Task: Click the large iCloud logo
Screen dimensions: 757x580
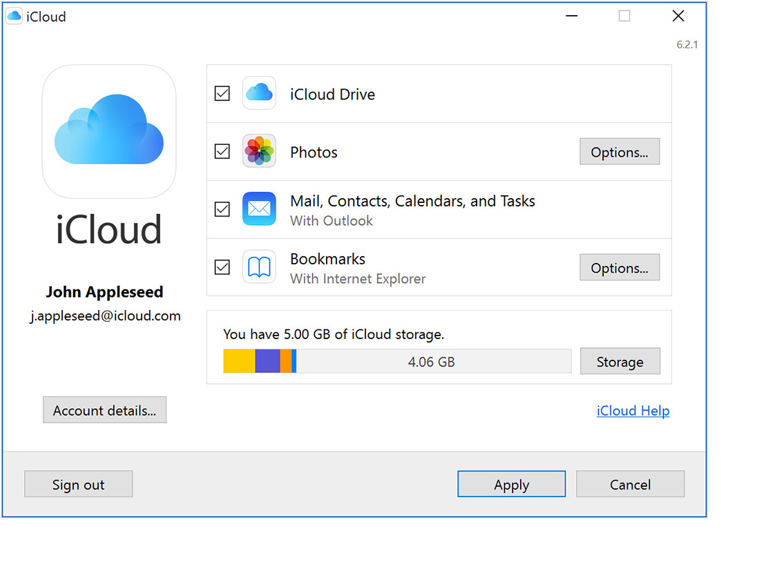Action: click(x=109, y=131)
